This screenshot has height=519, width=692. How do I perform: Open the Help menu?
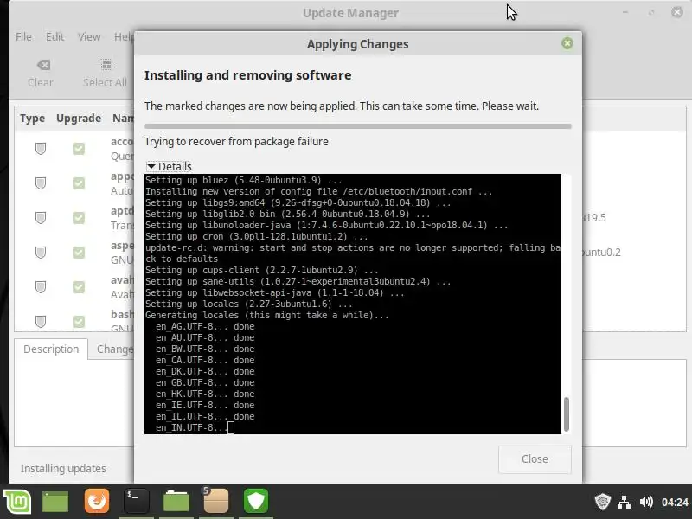(124, 36)
